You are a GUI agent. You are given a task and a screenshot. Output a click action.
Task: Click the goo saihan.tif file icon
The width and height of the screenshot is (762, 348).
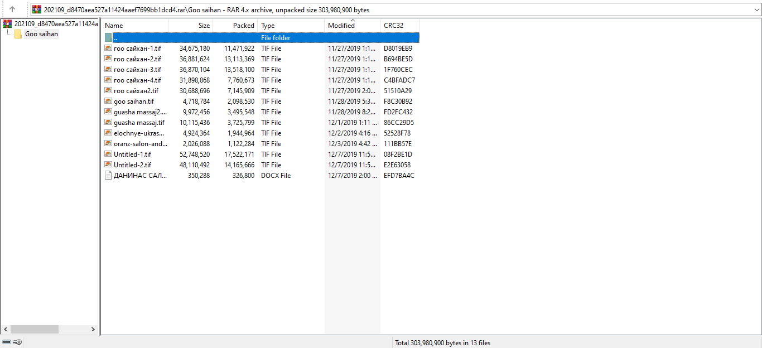[x=108, y=101]
